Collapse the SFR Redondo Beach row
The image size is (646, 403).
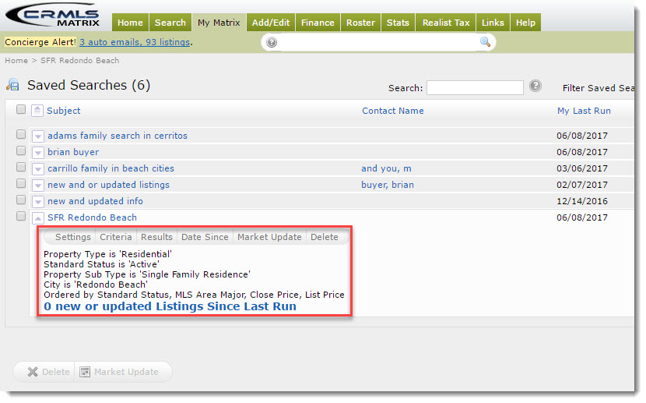pyautogui.click(x=38, y=218)
